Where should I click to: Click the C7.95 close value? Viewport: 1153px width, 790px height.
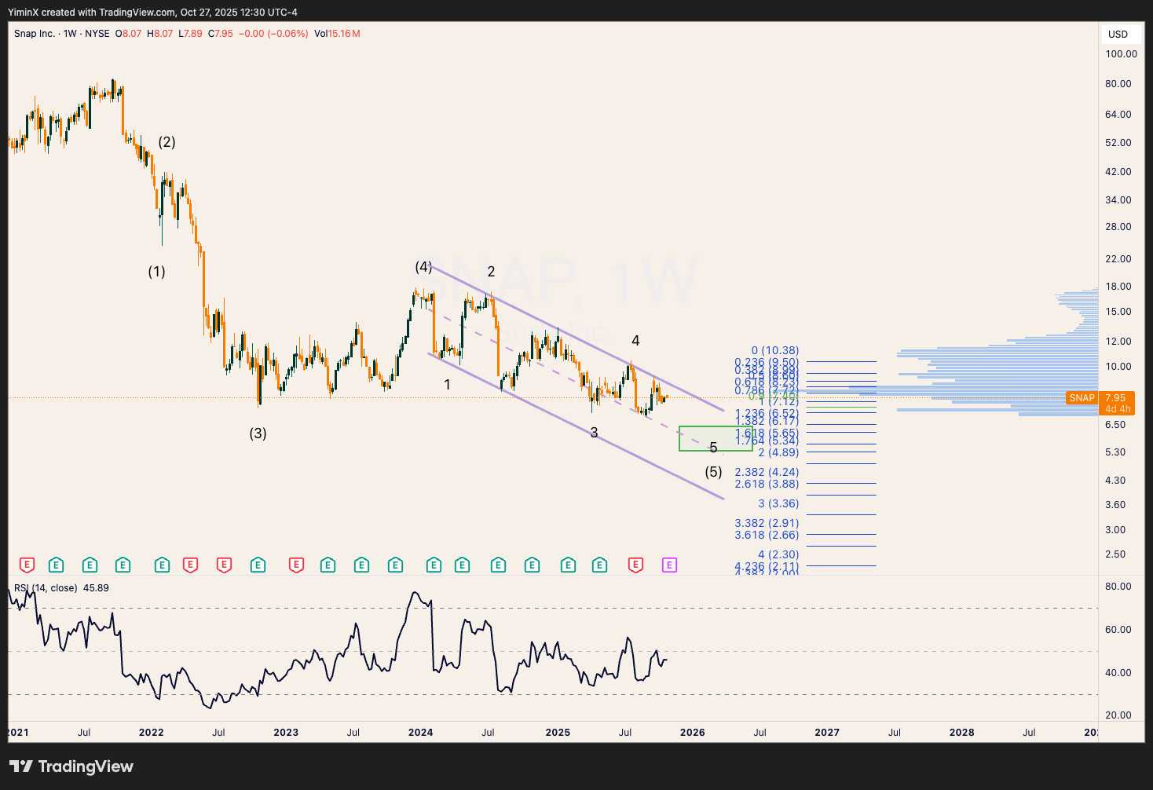(221, 34)
